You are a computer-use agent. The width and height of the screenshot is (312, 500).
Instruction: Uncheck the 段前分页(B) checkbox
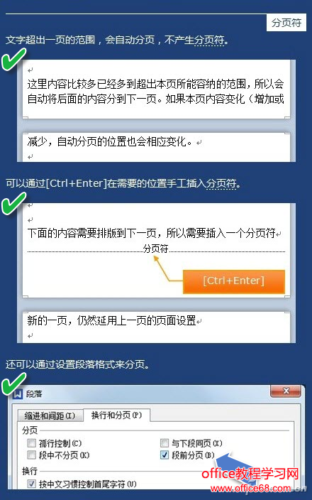click(165, 455)
